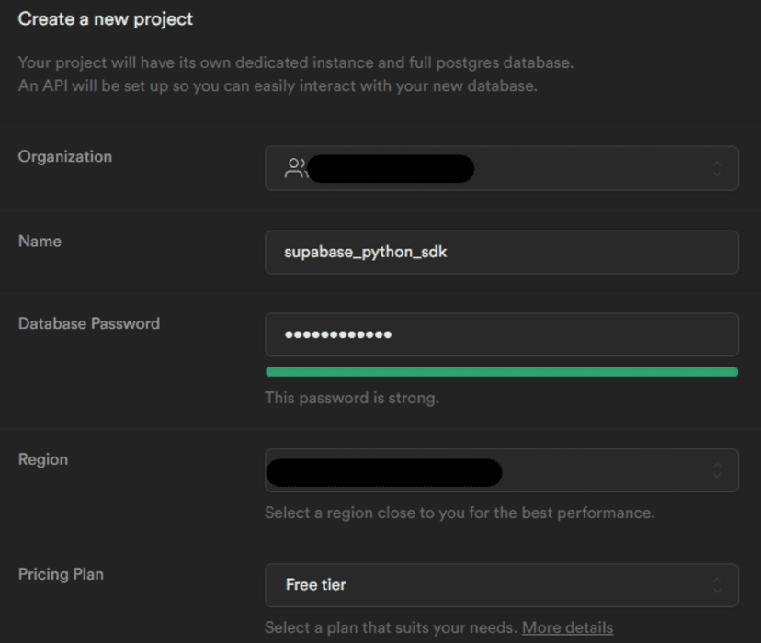Click the Create a new project heading
761x643 pixels.
tap(104, 18)
